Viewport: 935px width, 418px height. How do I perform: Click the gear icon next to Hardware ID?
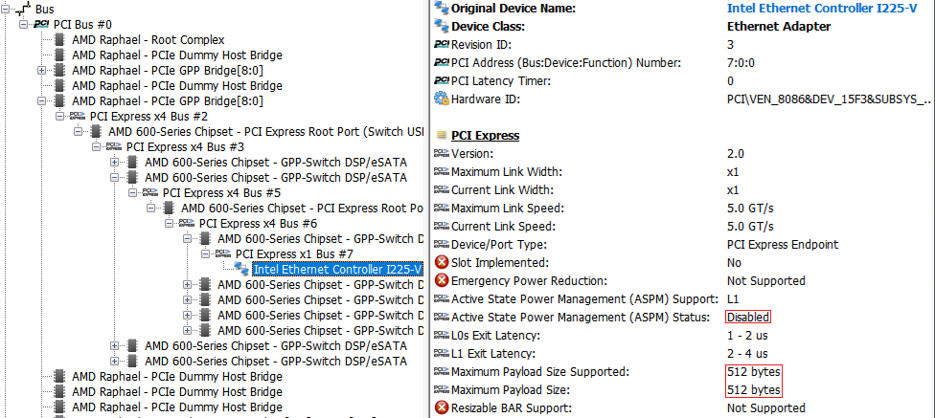coord(442,99)
